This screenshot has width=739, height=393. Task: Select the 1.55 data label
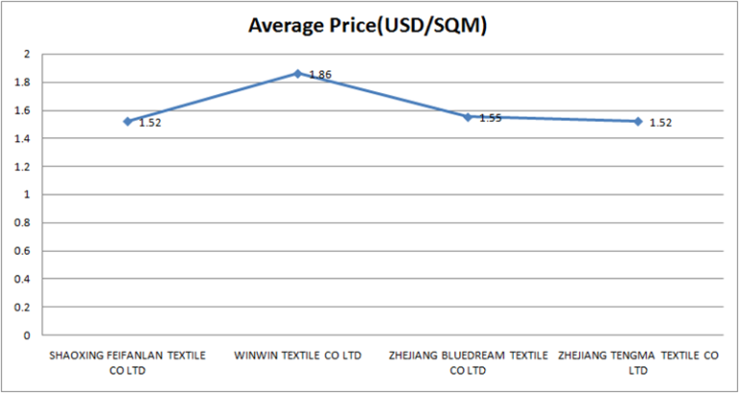(490, 118)
